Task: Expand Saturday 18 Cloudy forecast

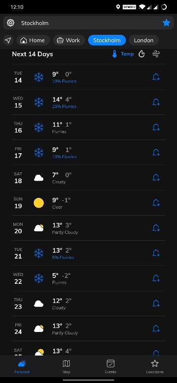Action: coord(88,178)
